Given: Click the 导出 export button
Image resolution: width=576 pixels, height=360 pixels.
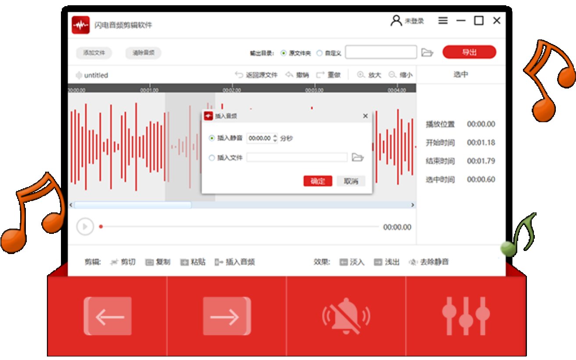Looking at the screenshot, I should click(470, 52).
